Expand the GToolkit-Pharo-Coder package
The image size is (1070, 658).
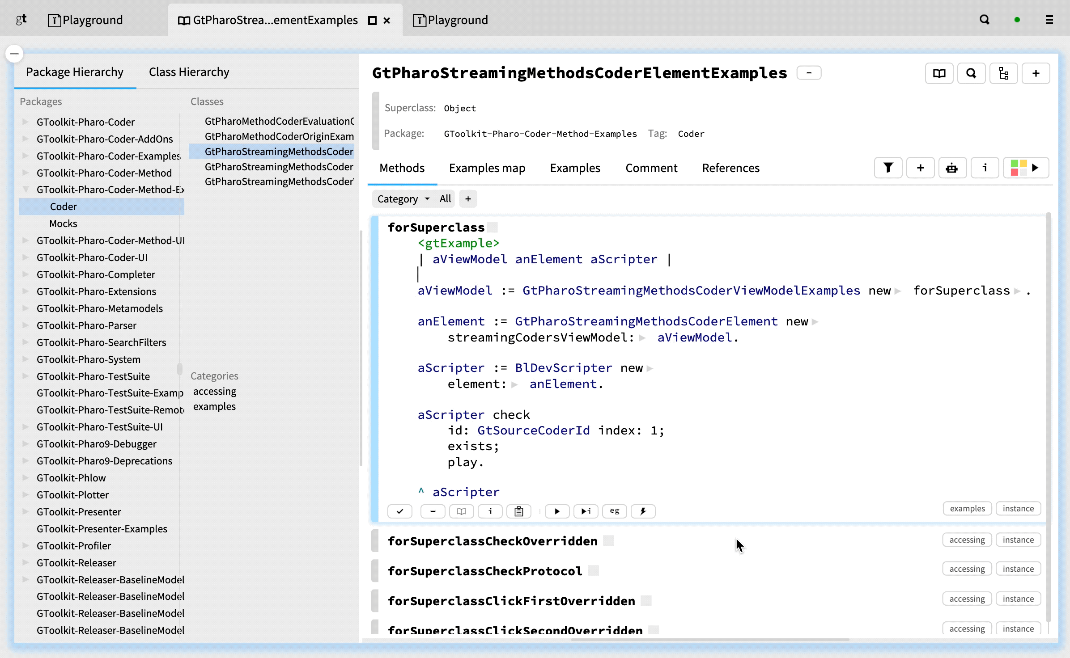point(25,122)
